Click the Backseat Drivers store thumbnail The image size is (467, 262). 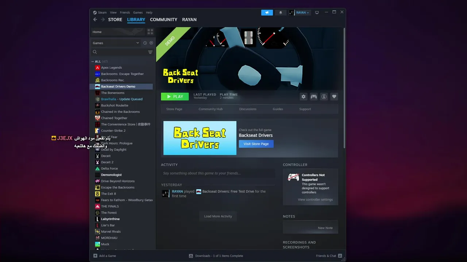[200, 138]
